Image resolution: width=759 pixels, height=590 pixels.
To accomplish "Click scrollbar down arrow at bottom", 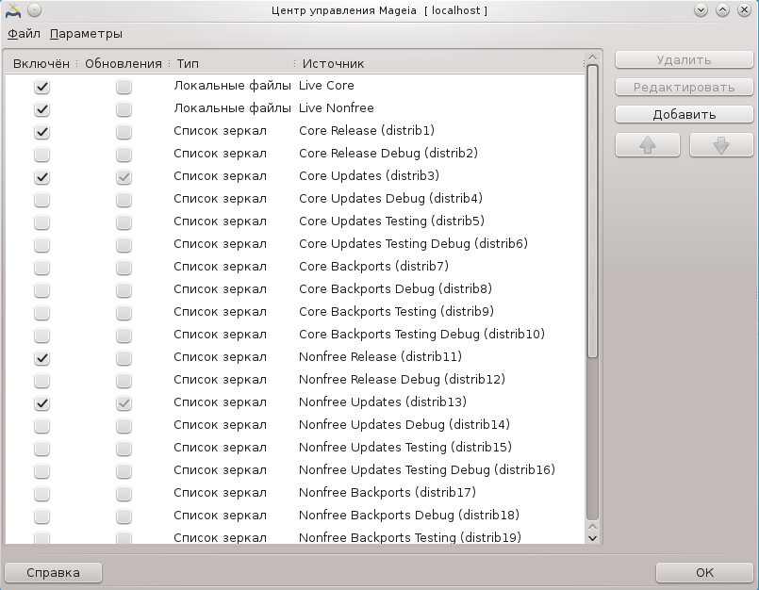I will (x=592, y=538).
